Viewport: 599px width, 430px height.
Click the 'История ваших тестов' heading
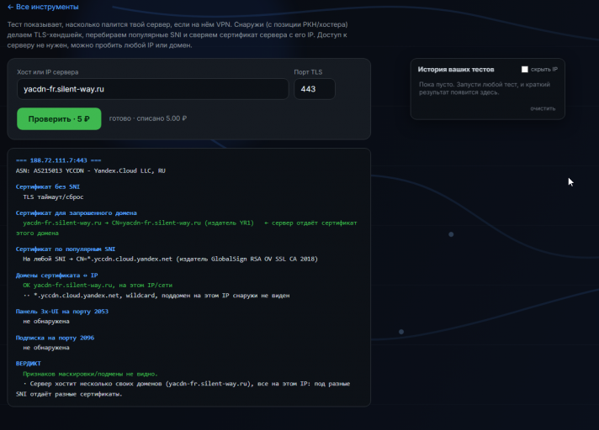pyautogui.click(x=456, y=70)
